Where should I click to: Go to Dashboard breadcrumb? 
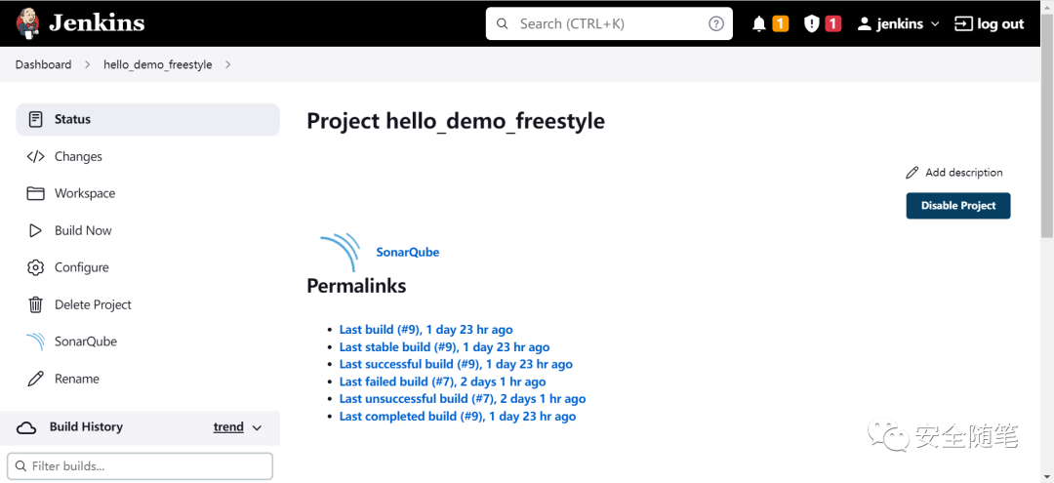[43, 64]
